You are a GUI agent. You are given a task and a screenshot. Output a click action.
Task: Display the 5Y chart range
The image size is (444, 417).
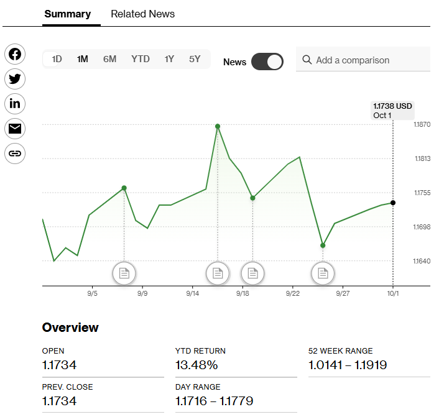click(195, 59)
